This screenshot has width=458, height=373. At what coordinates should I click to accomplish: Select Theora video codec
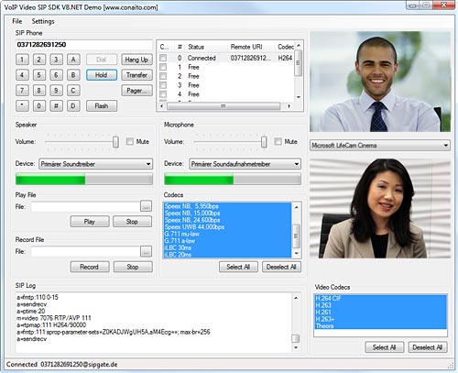coord(380,326)
